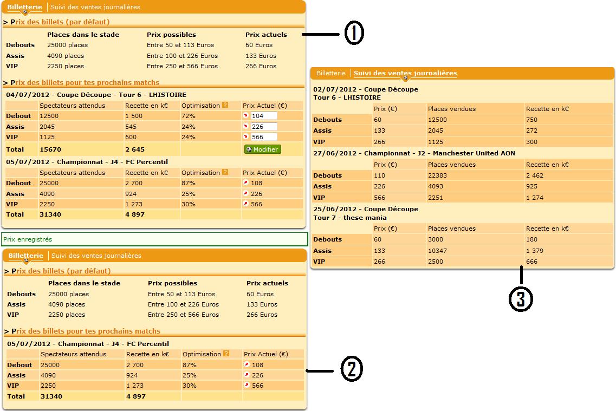Click the '110' Debouts price in the Manchester United table
616x411 pixels.
pos(379,175)
